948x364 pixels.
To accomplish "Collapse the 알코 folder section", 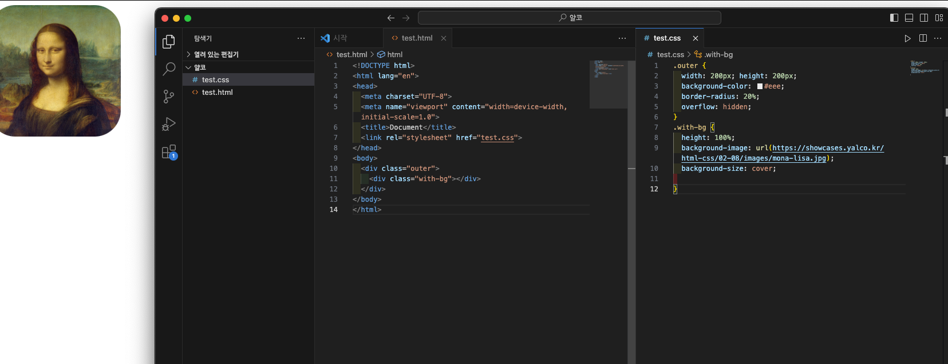I will (x=248, y=67).
